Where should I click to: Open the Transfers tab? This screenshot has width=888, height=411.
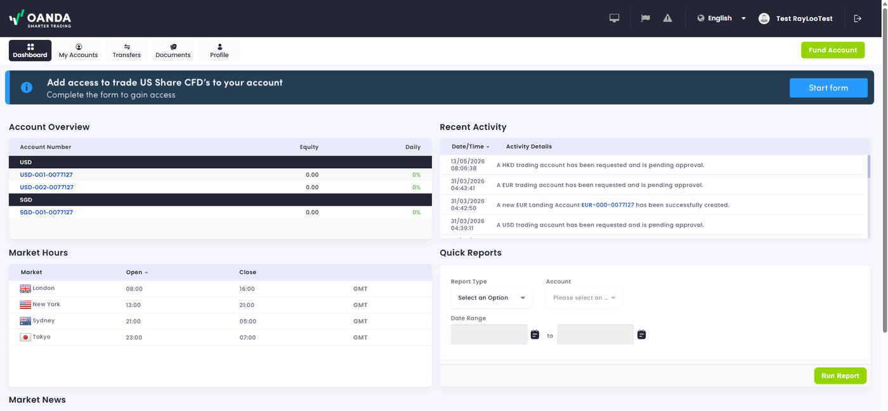[x=127, y=51]
